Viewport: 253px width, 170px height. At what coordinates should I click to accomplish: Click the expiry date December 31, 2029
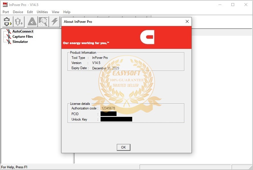tap(106, 68)
